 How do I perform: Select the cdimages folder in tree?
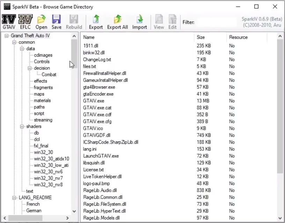(x=43, y=55)
